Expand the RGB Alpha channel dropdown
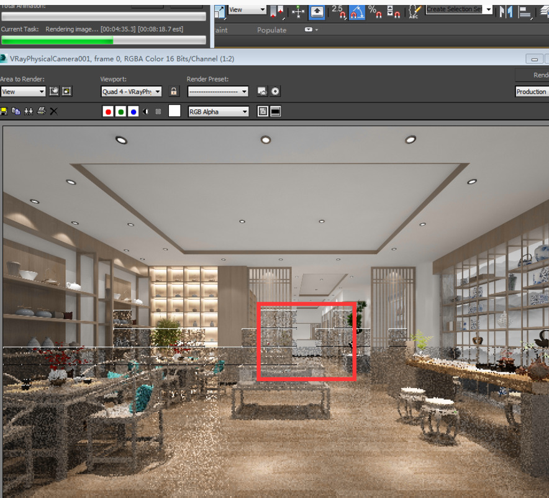 pyautogui.click(x=218, y=111)
